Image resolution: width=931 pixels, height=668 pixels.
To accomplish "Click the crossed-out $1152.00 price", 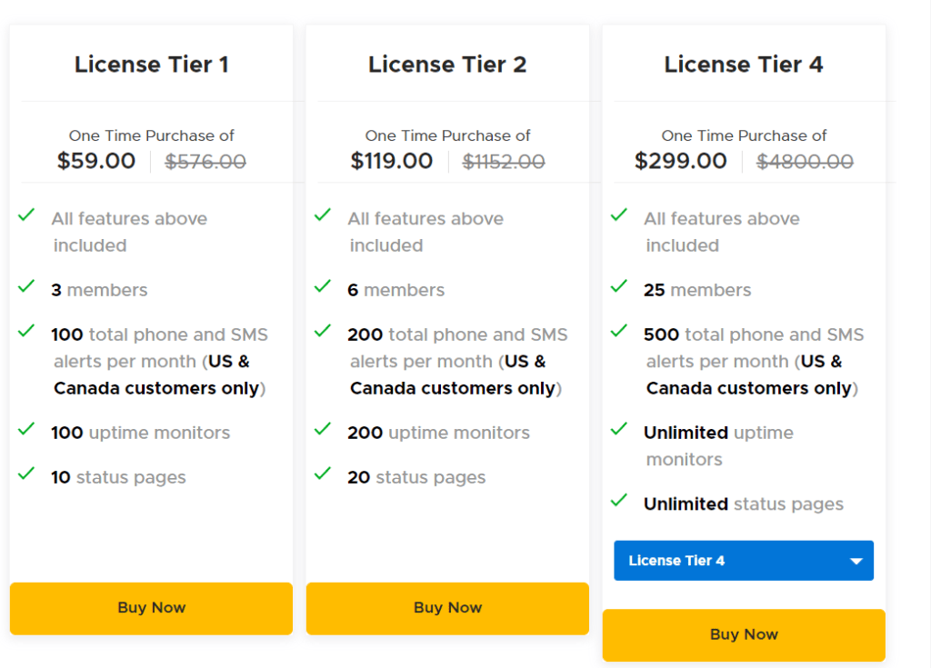I will 504,162.
